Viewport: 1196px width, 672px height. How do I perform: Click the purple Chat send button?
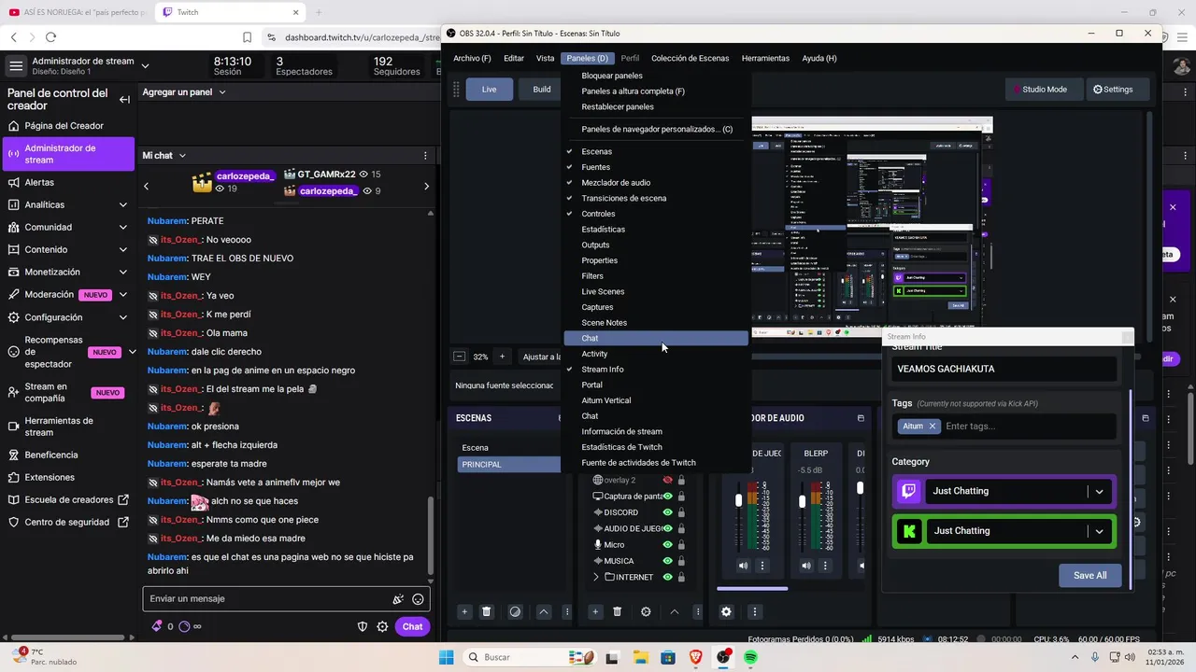click(x=412, y=627)
